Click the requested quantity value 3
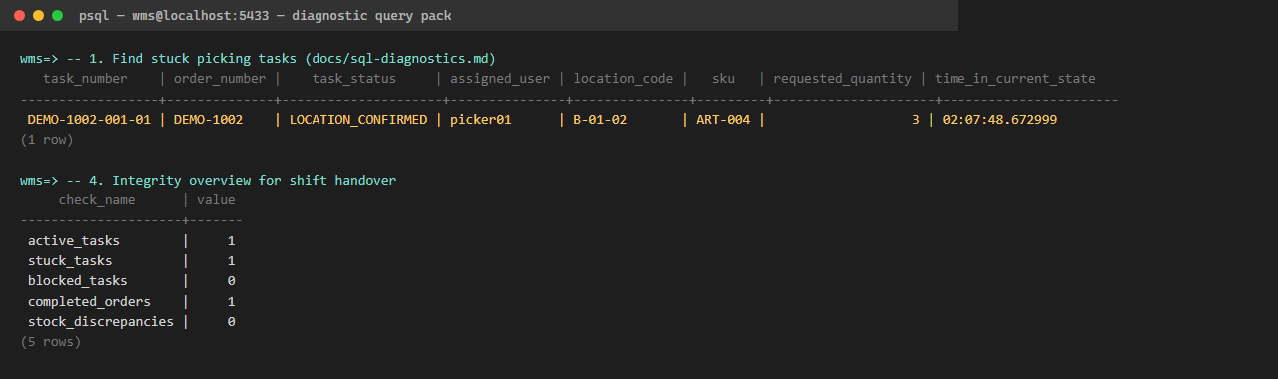Screen dimensions: 1278x379 pos(915,120)
